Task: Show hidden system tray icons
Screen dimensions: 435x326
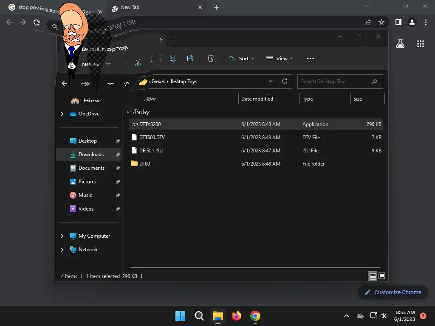Action: (347, 316)
